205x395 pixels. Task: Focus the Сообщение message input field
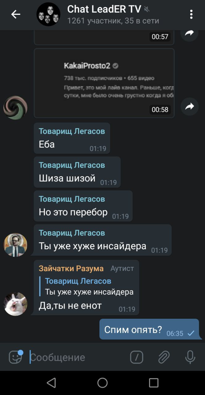(77, 357)
